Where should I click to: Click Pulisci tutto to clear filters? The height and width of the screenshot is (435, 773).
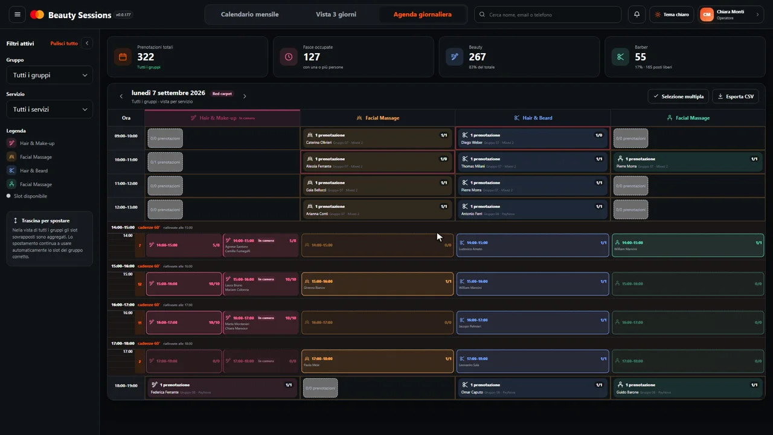click(64, 43)
